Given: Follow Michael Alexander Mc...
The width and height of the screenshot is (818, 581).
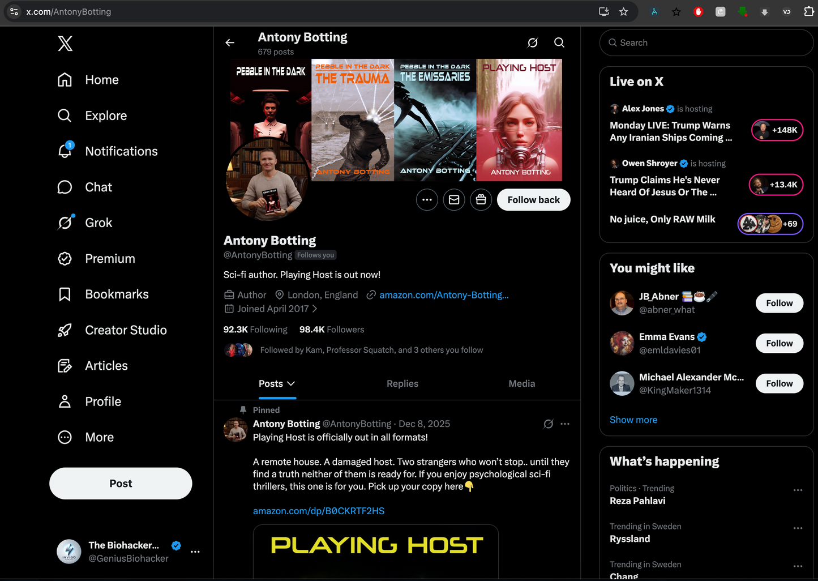Looking at the screenshot, I should pos(780,383).
